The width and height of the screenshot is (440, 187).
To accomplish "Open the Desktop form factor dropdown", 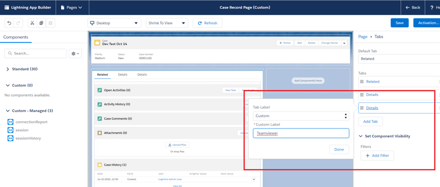I will click(115, 23).
